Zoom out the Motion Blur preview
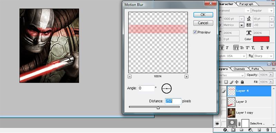The image size is (276, 133). (130, 76)
